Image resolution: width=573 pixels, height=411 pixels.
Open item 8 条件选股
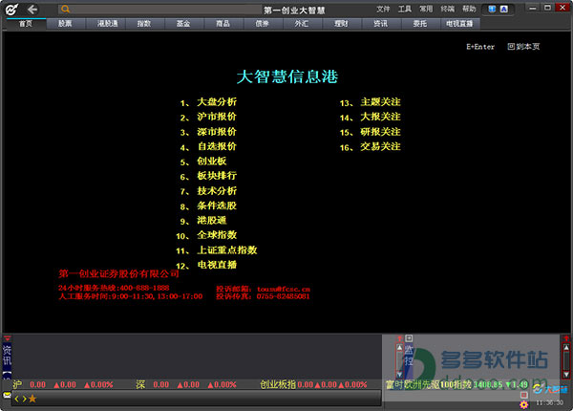coord(208,205)
